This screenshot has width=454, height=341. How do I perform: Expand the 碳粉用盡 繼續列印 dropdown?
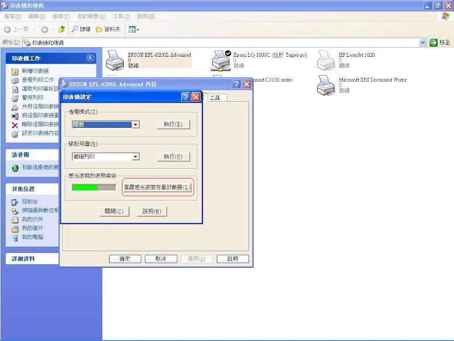click(136, 157)
